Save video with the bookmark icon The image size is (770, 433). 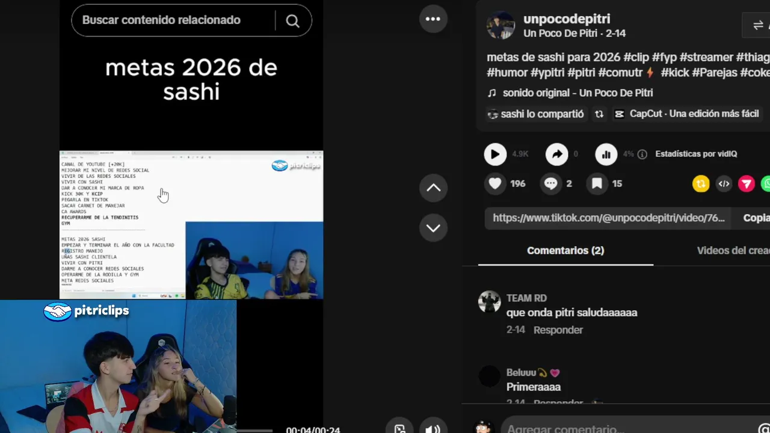(x=597, y=183)
